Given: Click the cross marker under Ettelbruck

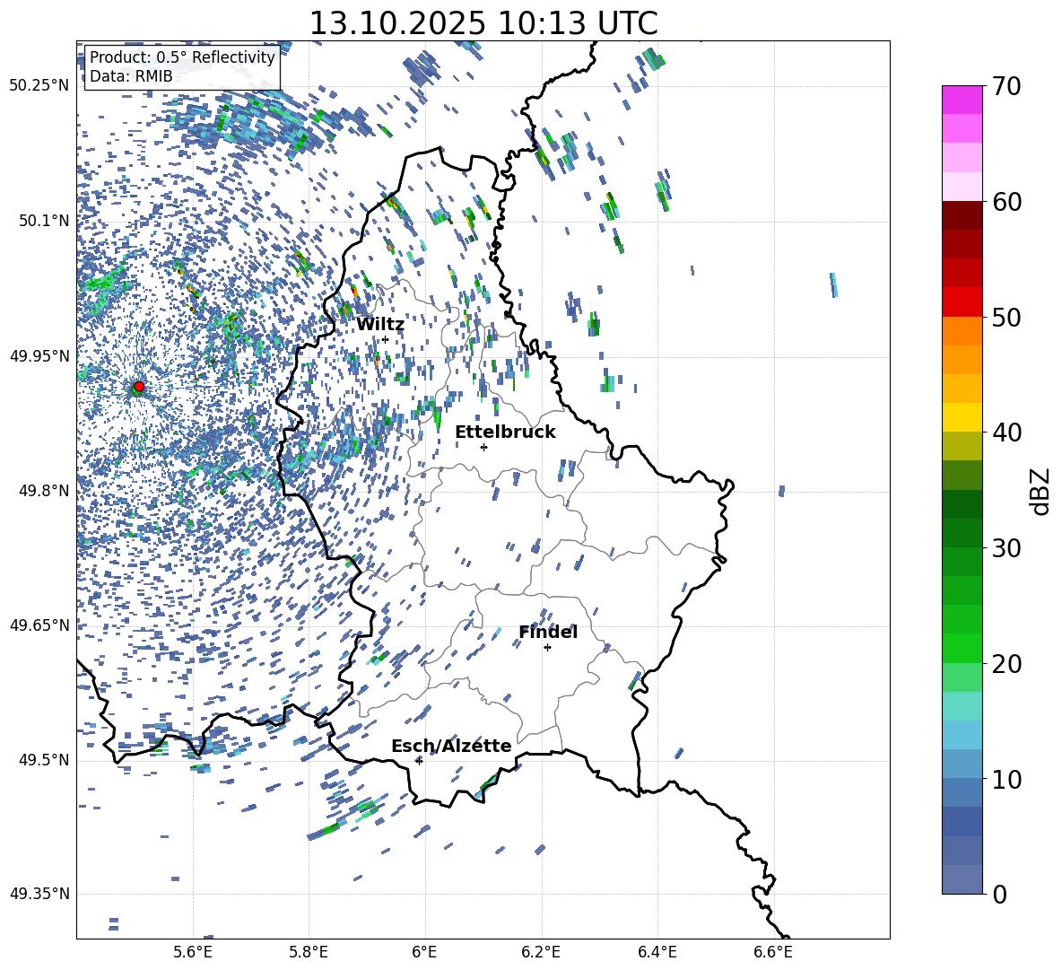Looking at the screenshot, I should [483, 447].
